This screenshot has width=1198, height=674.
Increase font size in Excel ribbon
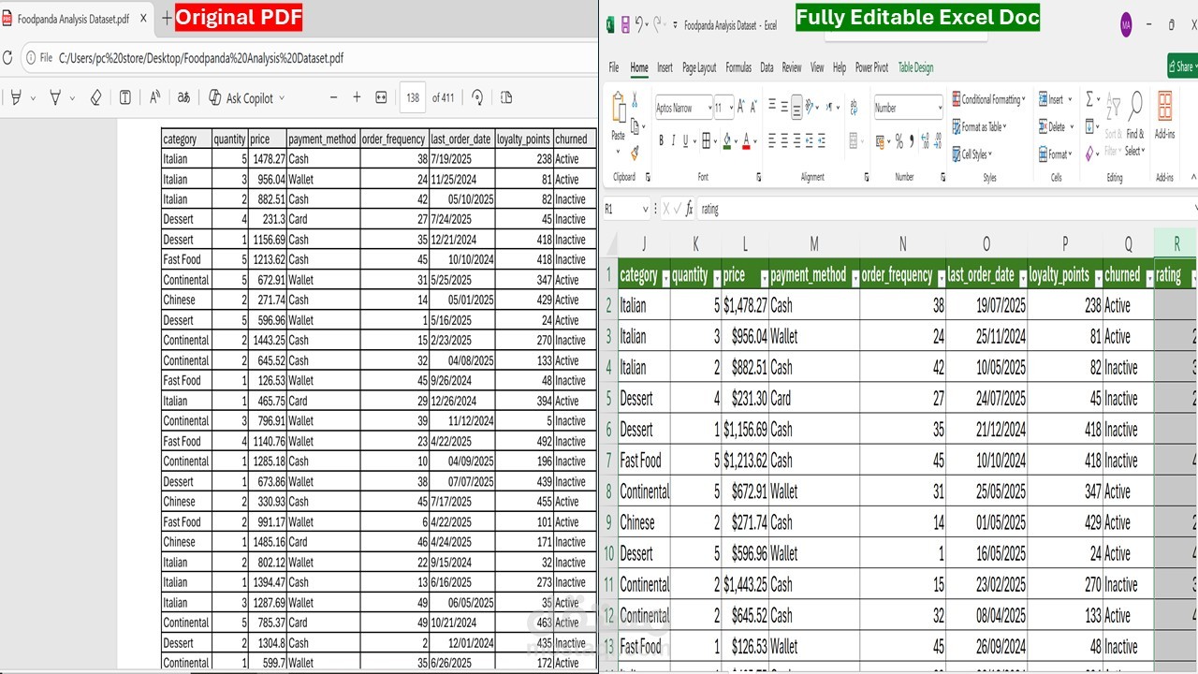[741, 107]
